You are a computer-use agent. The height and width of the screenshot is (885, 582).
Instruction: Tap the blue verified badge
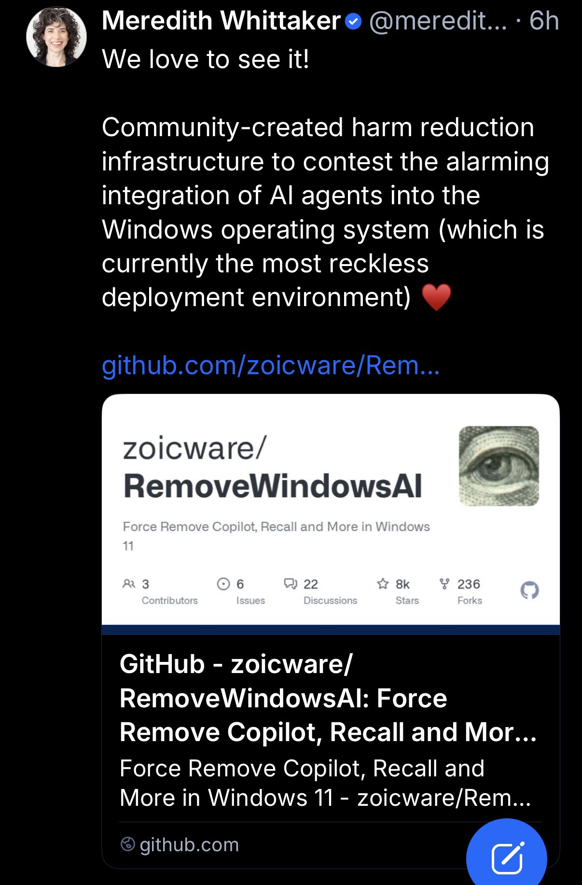tap(354, 22)
